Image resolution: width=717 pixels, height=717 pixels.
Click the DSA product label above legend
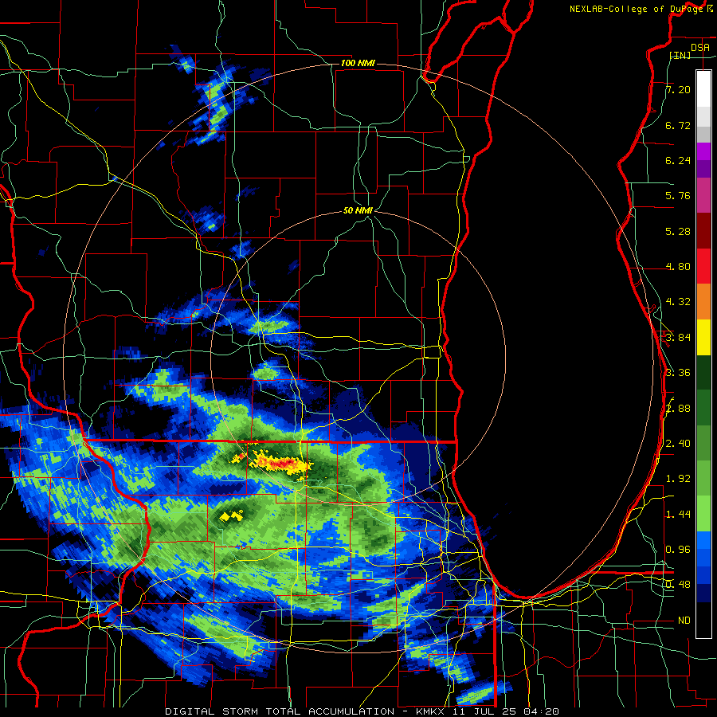tap(700, 47)
